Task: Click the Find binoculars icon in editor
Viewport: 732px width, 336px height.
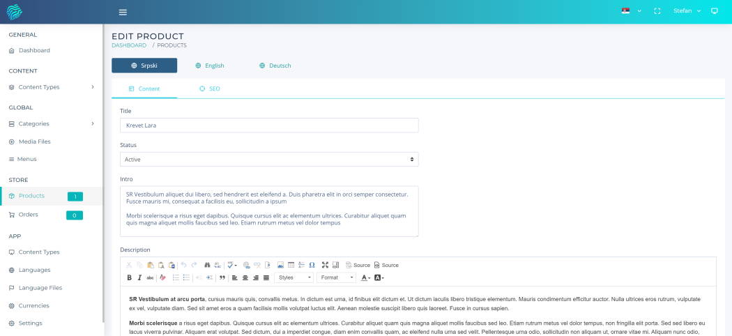Action: pos(207,265)
